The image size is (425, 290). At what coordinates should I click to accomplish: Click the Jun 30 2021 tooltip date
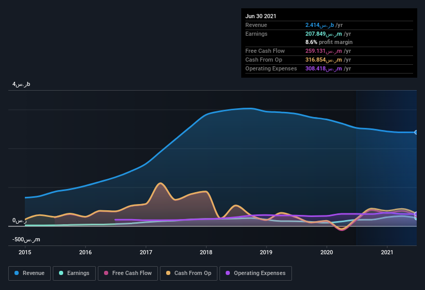point(261,16)
